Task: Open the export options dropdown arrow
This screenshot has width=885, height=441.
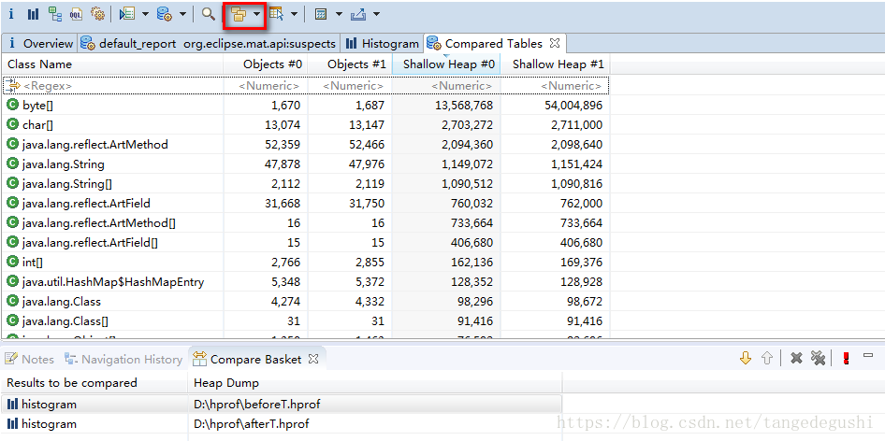Action: [376, 14]
